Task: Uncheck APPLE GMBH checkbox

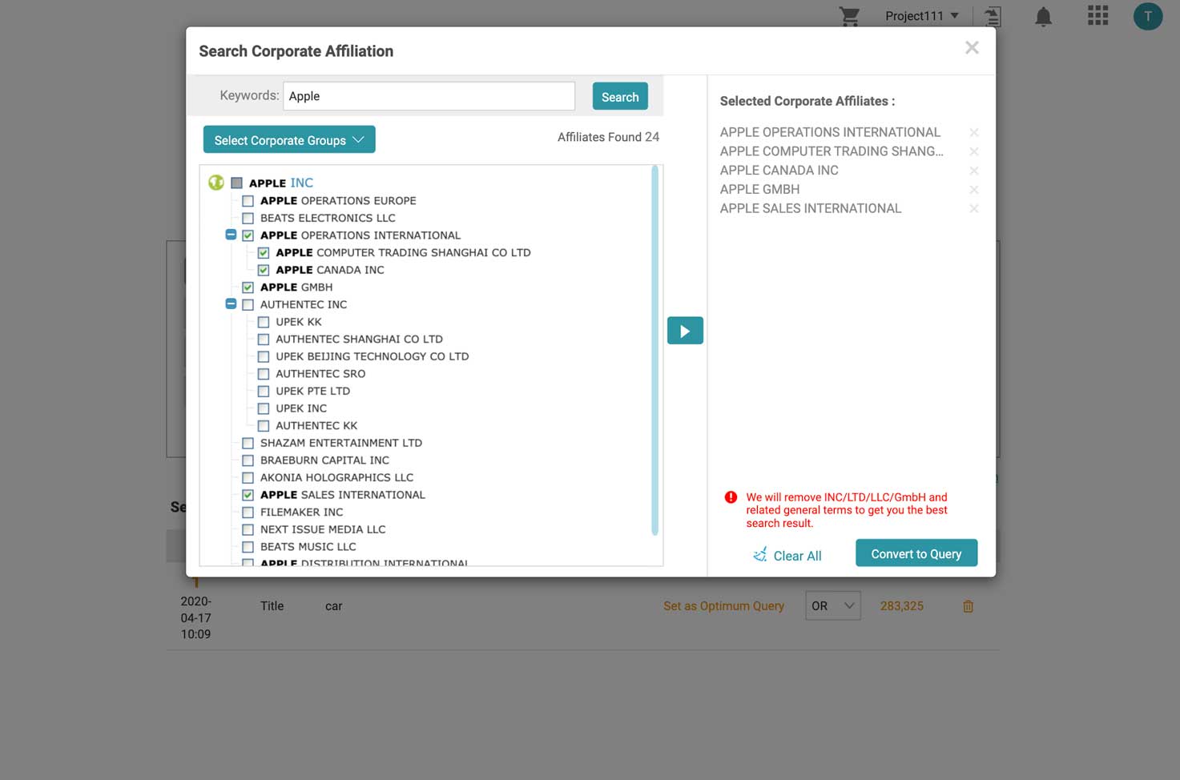Action: [x=248, y=287]
